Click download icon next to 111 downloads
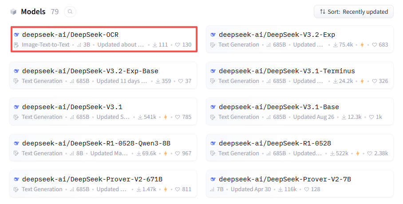Screen dimensions: 403x204 (155, 45)
